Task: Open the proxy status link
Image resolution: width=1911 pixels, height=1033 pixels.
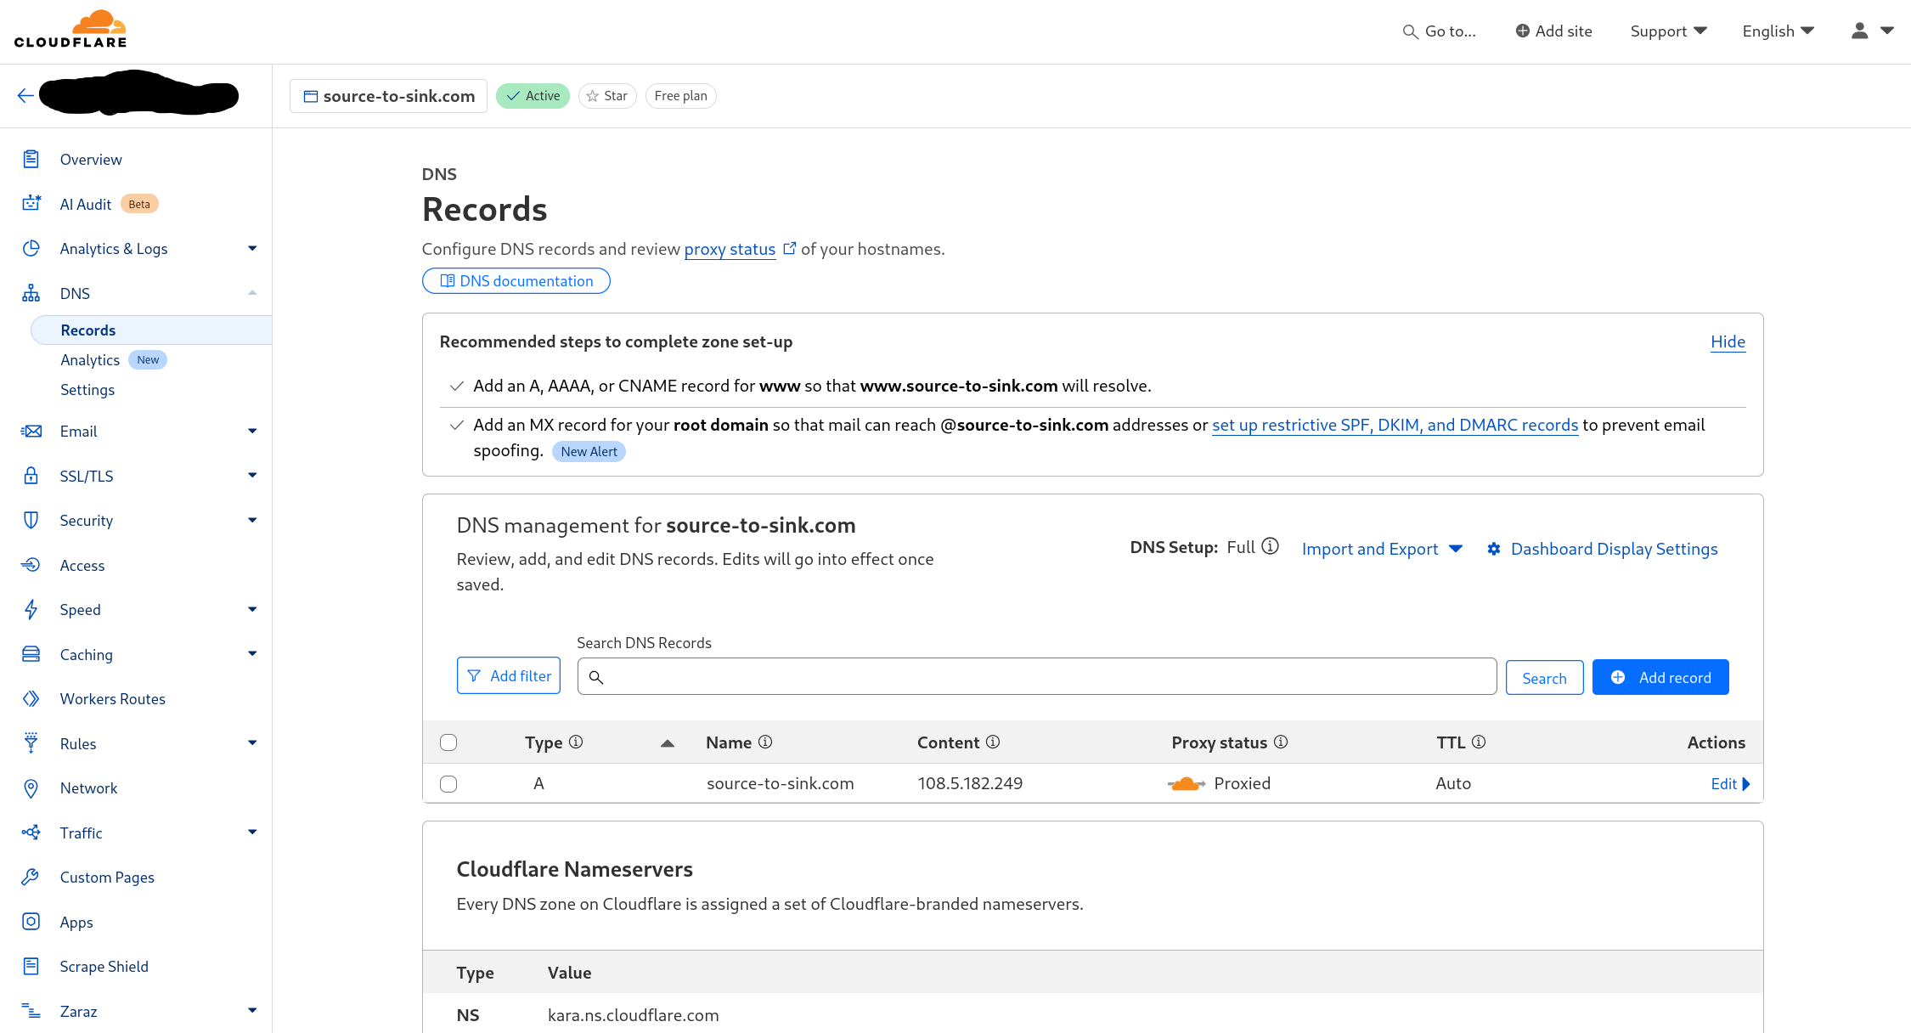Action: point(730,249)
